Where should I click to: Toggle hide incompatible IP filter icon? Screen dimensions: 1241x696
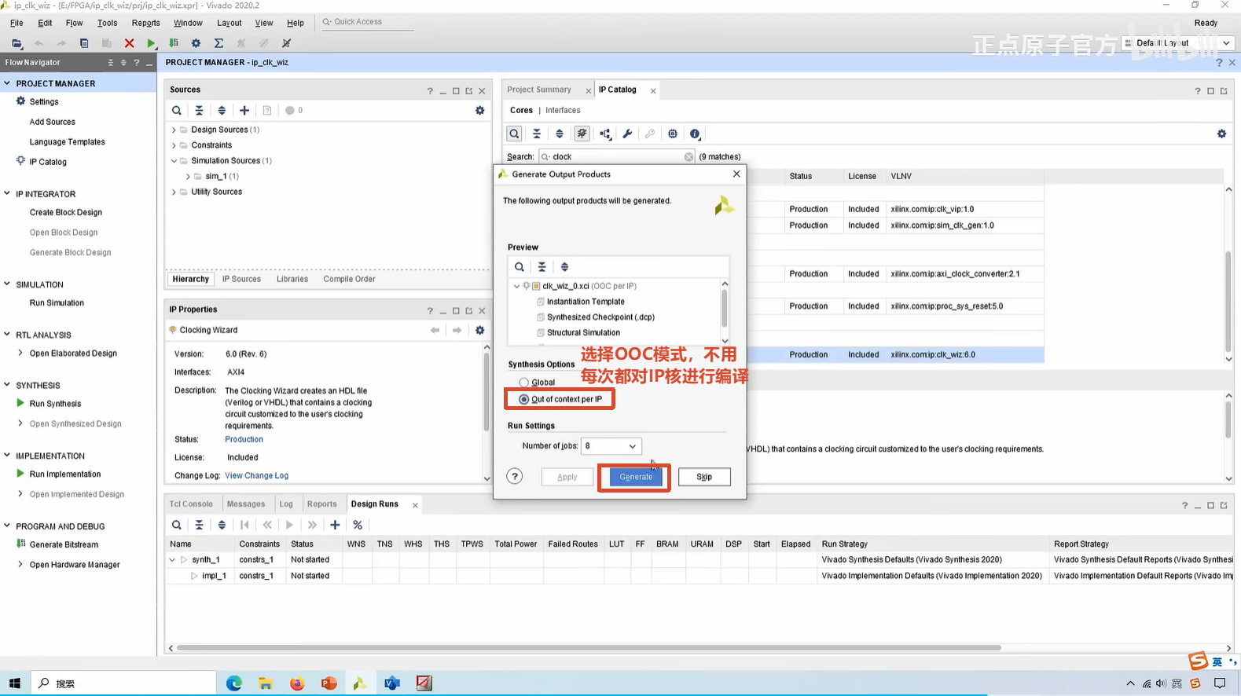(582, 134)
